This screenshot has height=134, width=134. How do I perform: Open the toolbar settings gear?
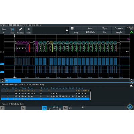coord(67,30)
